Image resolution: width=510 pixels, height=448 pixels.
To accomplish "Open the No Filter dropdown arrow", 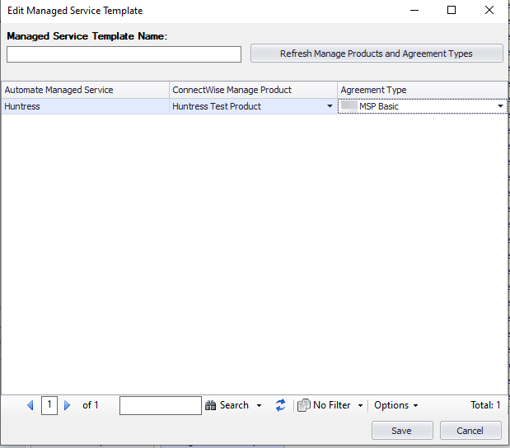I will pyautogui.click(x=360, y=405).
